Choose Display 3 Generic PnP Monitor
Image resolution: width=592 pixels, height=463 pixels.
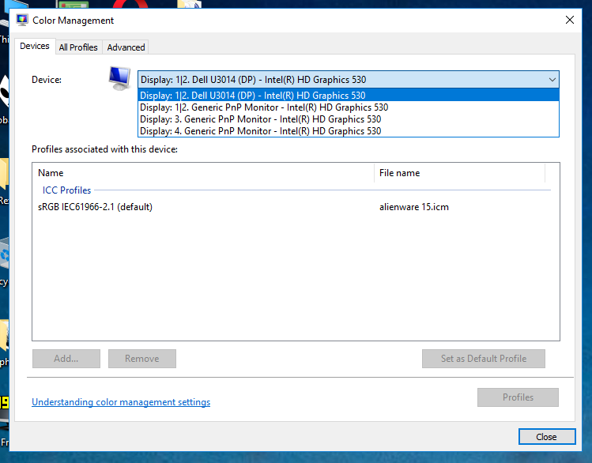click(x=349, y=119)
